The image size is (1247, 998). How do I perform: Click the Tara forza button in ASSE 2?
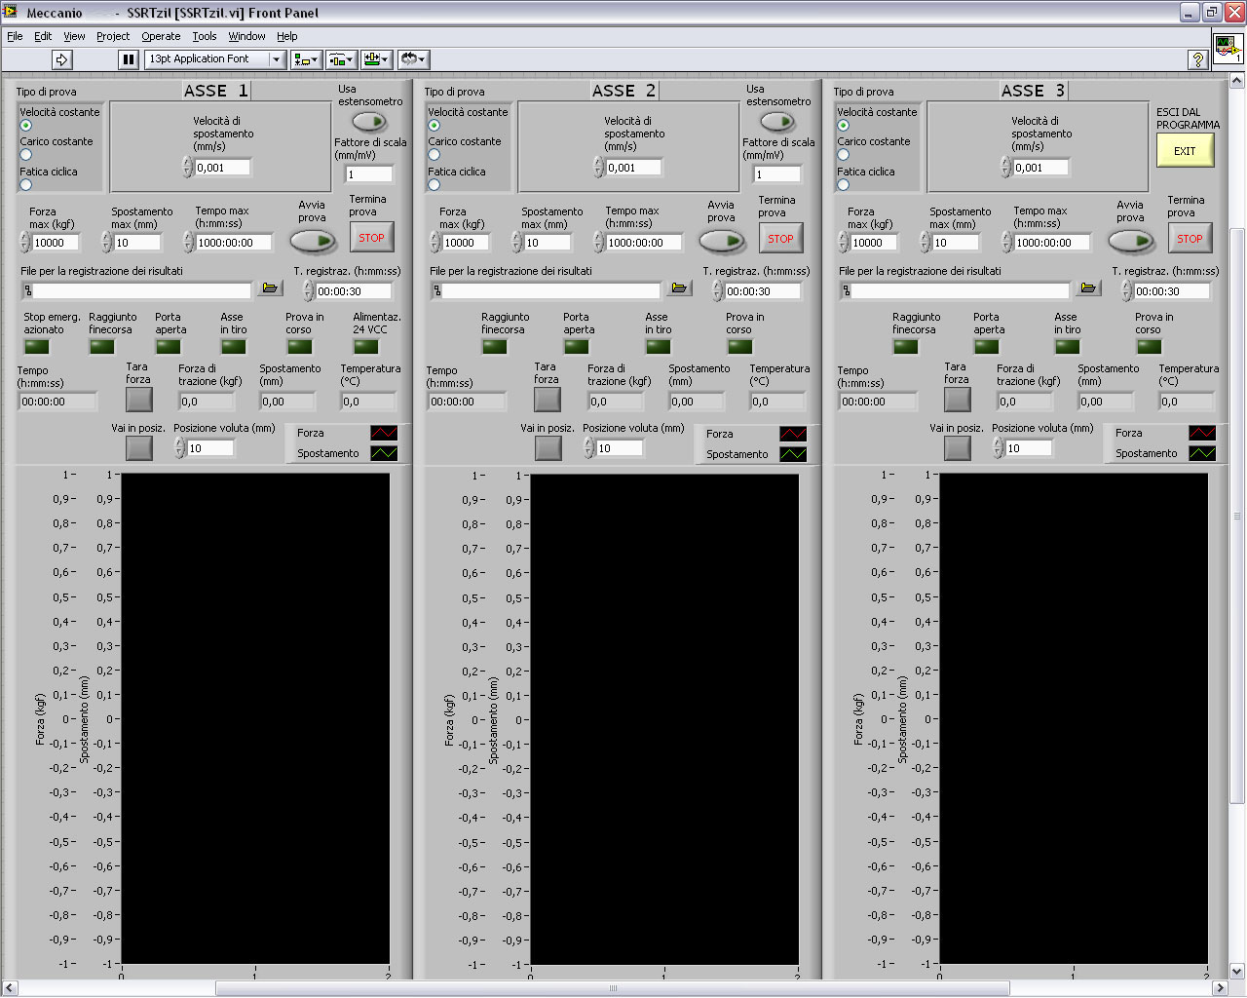548,400
